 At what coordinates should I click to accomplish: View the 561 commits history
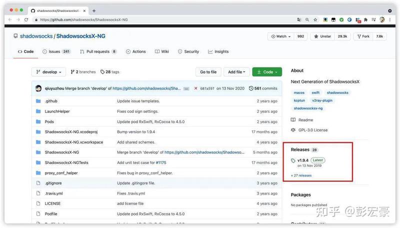263,88
